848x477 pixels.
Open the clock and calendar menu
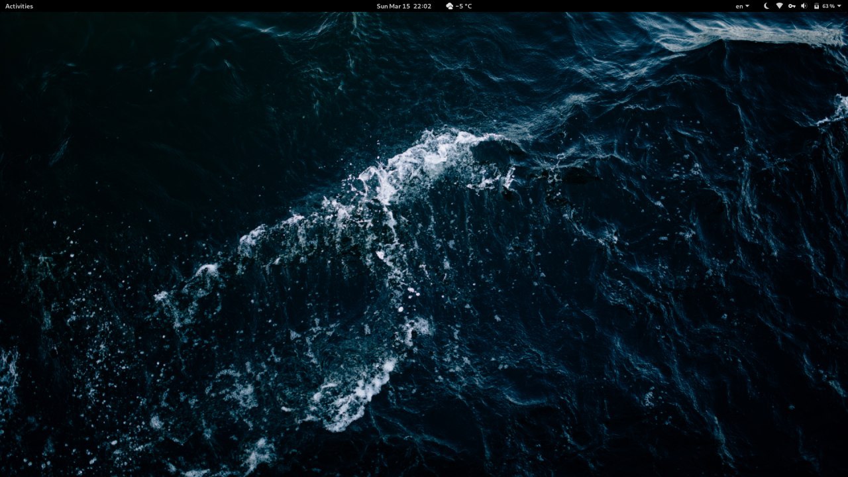click(403, 6)
